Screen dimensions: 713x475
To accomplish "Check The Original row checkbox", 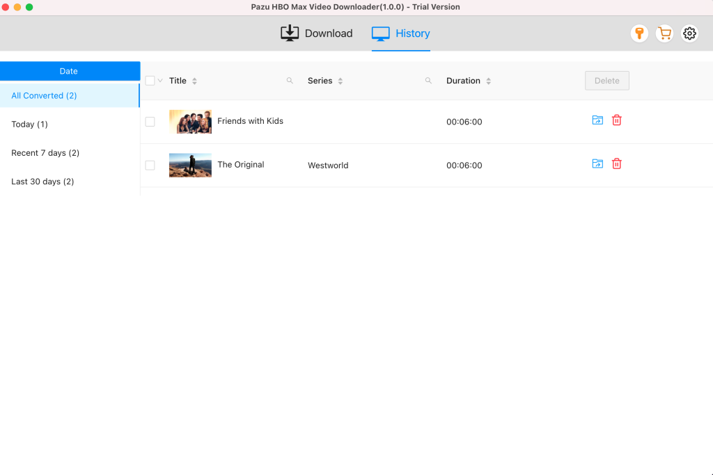I will 150,166.
